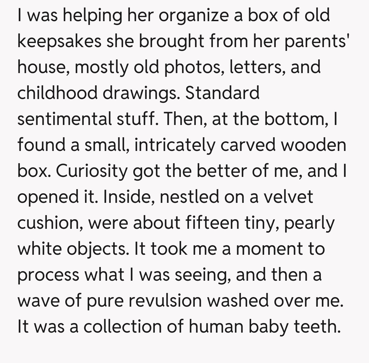Click the word "velvet"
This screenshot has width=369, height=363.
pos(287,197)
